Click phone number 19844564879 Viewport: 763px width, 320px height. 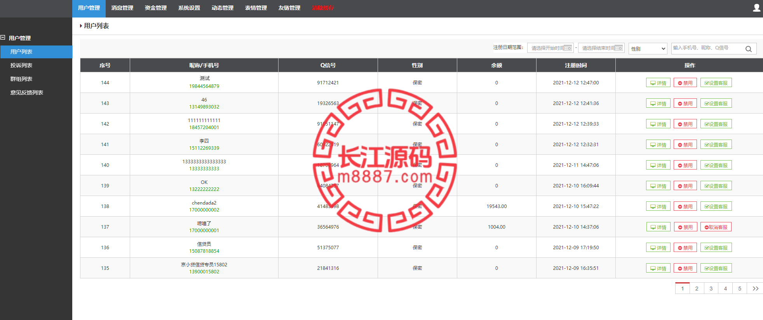pos(204,86)
